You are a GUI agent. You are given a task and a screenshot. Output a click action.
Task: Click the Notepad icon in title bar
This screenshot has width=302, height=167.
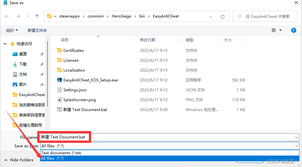(x=5, y=3)
